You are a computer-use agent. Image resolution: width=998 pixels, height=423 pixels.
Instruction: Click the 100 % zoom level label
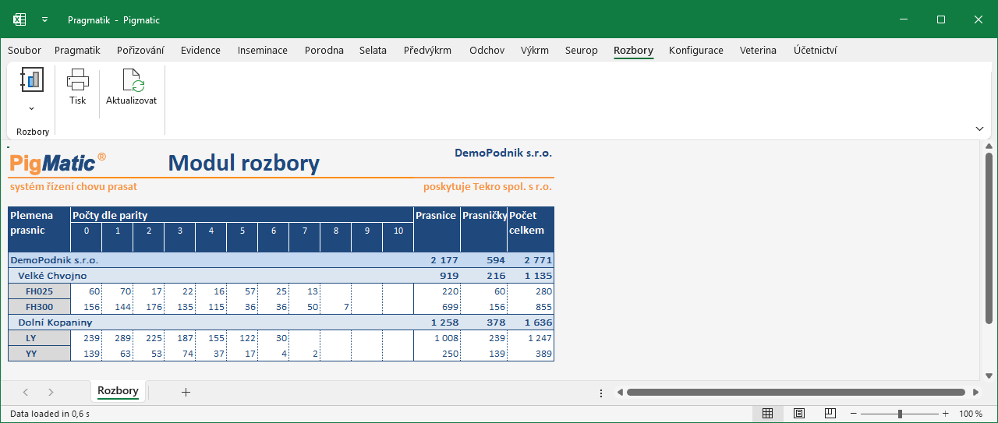coord(971,414)
